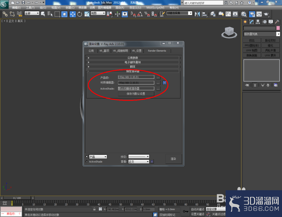Lock the material editor renderer
This screenshot has width=282, height=217.
(164, 83)
